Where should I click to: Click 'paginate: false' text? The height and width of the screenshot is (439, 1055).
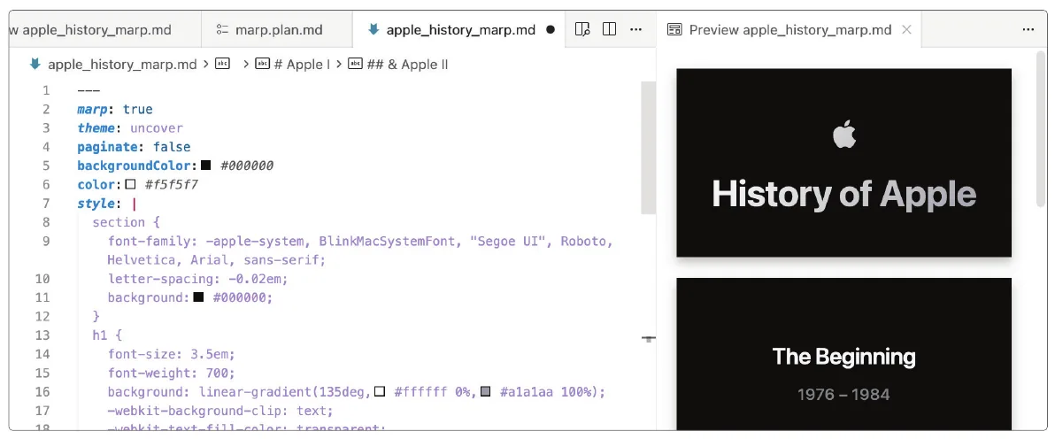tap(134, 147)
